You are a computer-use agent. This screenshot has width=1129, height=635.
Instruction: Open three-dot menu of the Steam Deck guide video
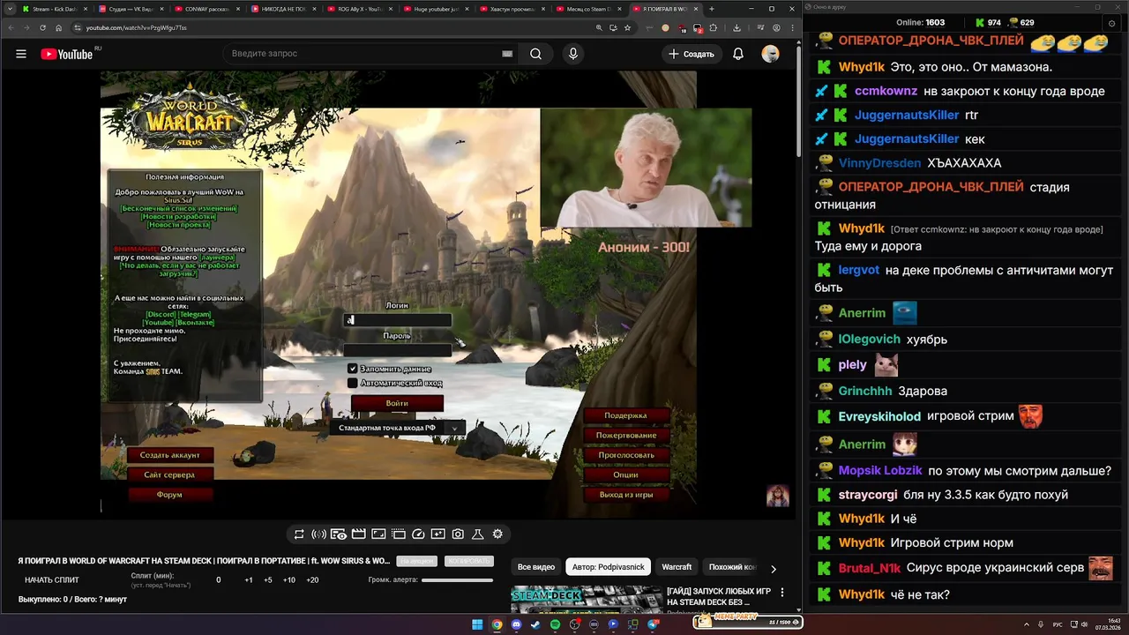(x=781, y=592)
